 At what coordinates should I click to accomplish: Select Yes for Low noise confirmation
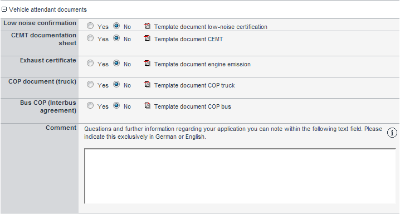point(90,26)
